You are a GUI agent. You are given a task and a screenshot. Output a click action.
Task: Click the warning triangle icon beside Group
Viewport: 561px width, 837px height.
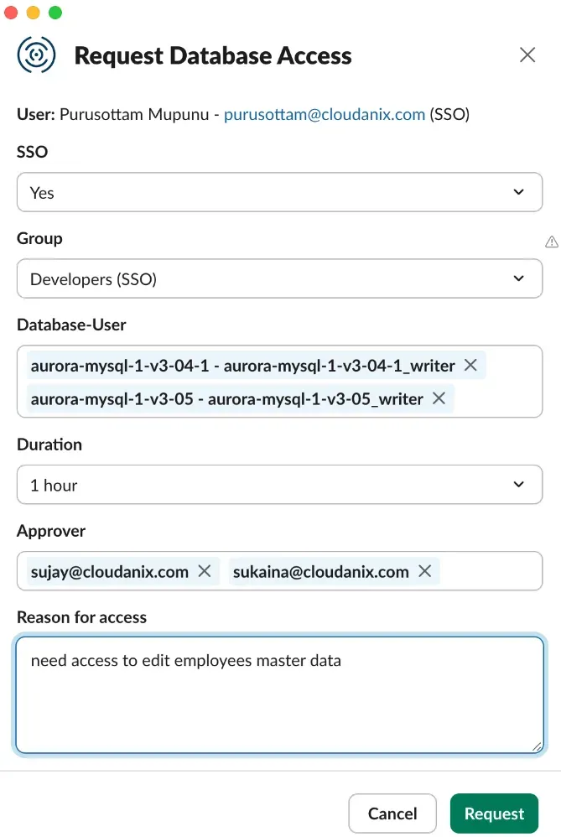pos(551,242)
